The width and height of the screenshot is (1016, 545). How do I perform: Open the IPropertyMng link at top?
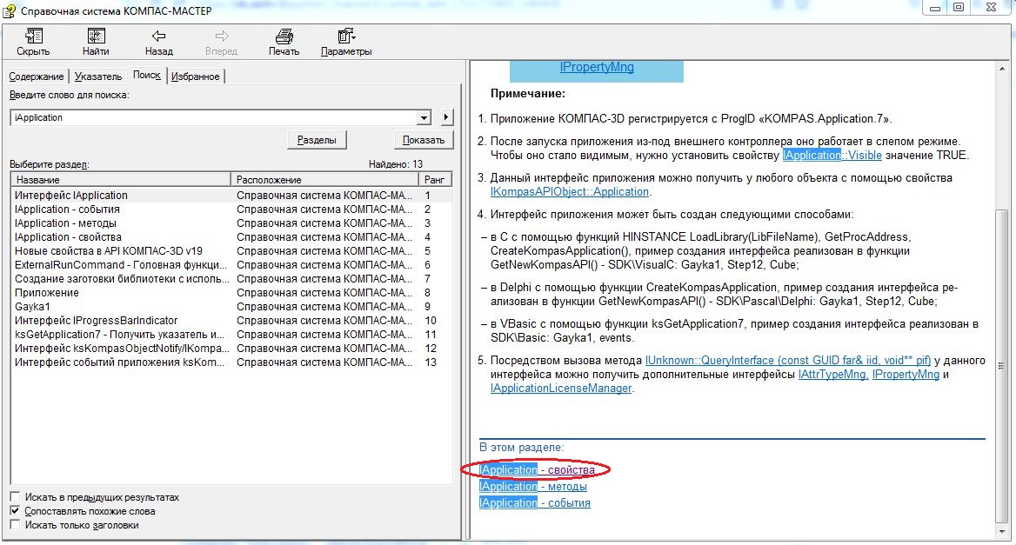[597, 67]
